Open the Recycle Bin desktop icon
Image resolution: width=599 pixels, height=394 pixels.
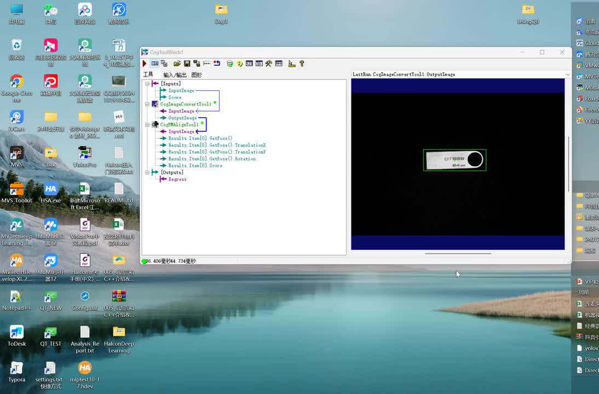coord(17,49)
